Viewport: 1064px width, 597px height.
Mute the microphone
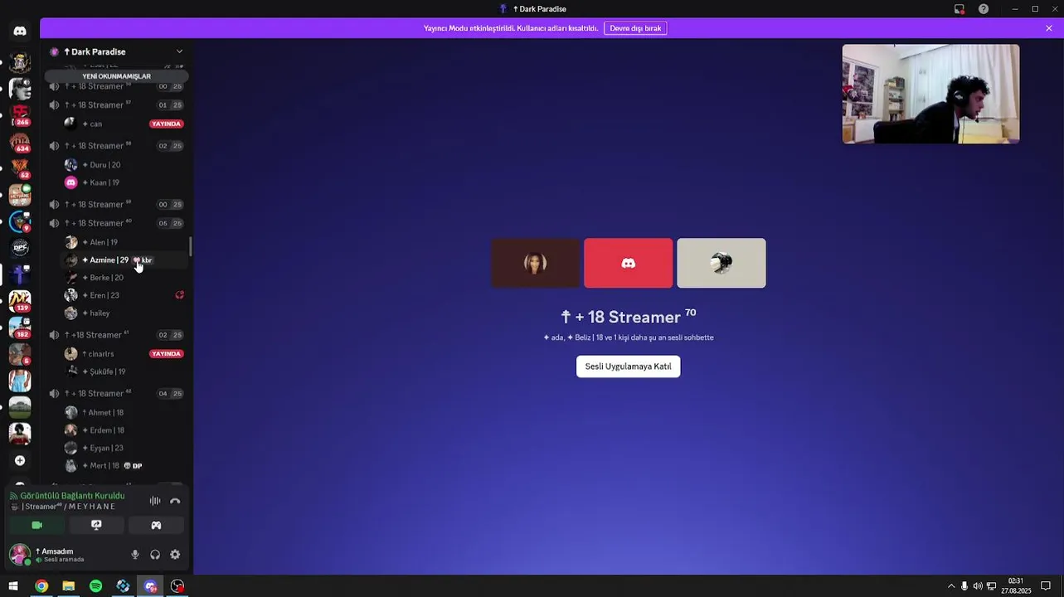click(x=135, y=555)
